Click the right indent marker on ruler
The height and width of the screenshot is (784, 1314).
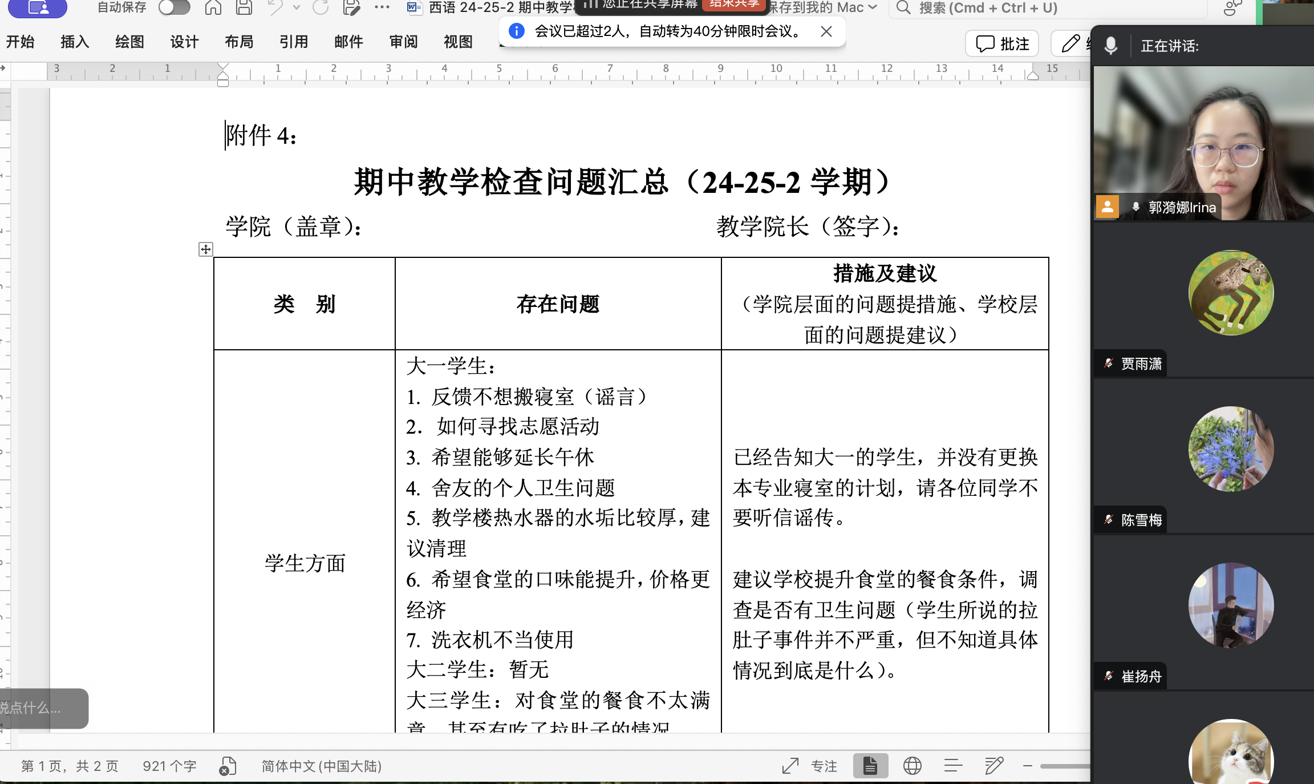(1033, 76)
